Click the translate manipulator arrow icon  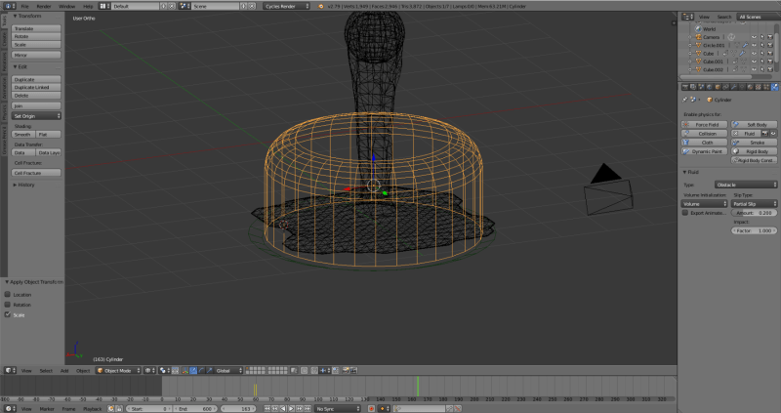coord(192,370)
